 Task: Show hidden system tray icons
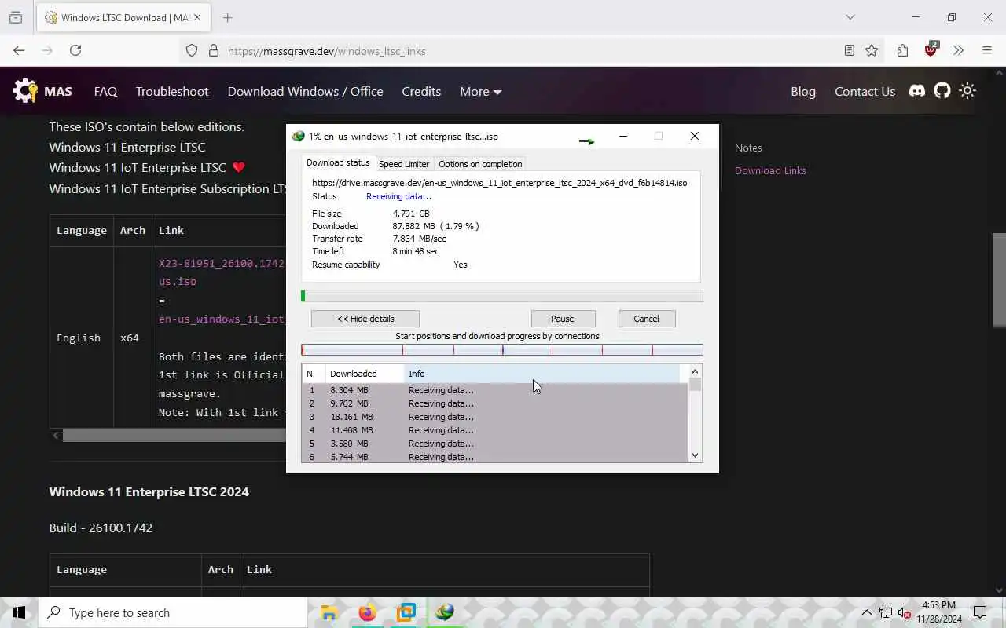pos(867,612)
